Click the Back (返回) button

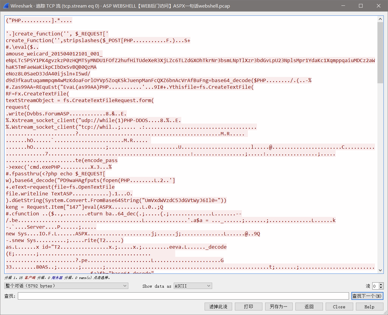309,307
